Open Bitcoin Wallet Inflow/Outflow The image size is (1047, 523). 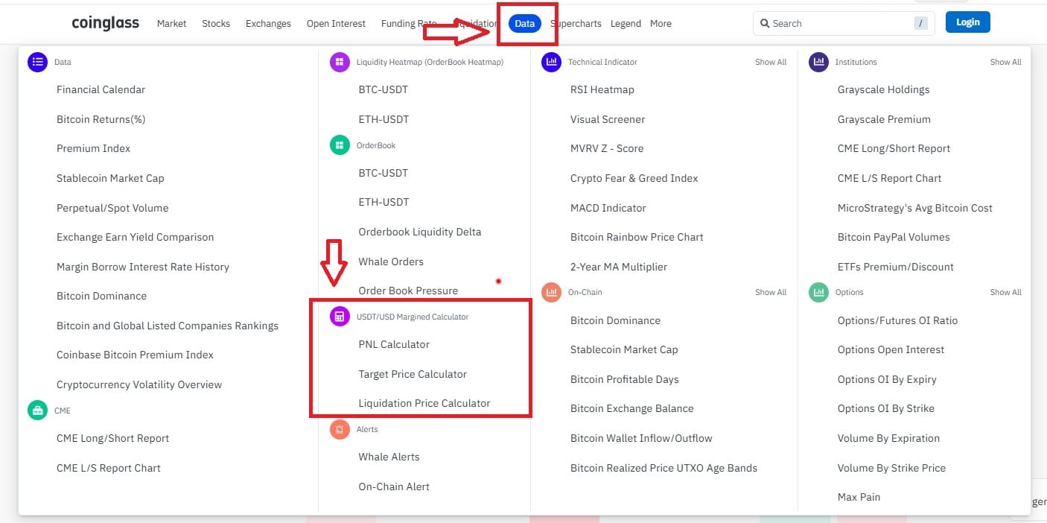point(641,438)
